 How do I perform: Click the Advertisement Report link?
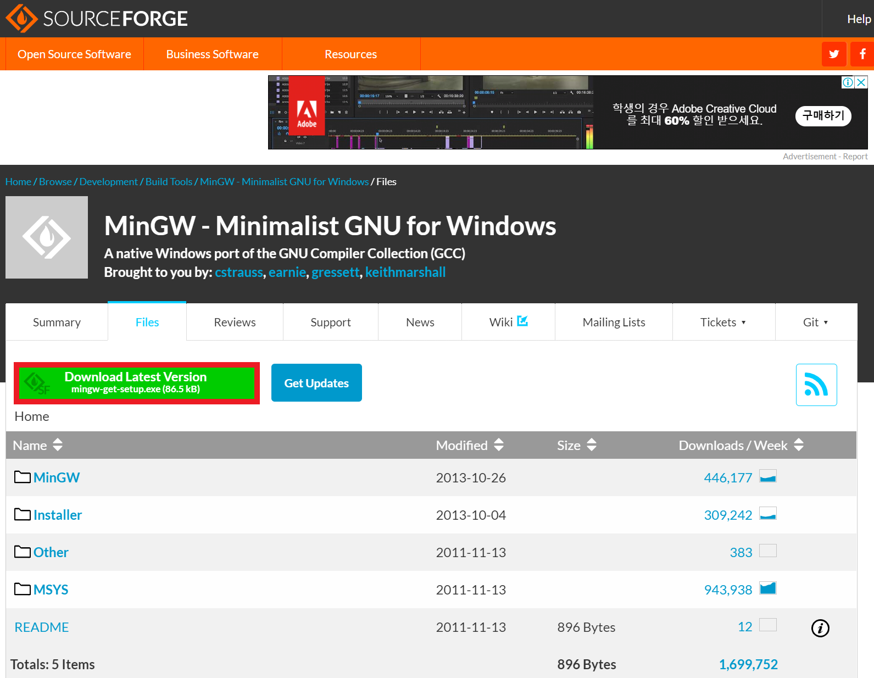point(855,157)
